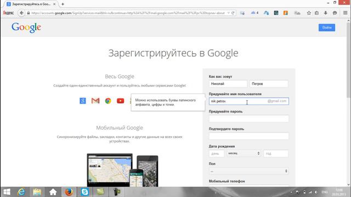
Task: Click the Придумайте пароль password field
Action: (248, 119)
